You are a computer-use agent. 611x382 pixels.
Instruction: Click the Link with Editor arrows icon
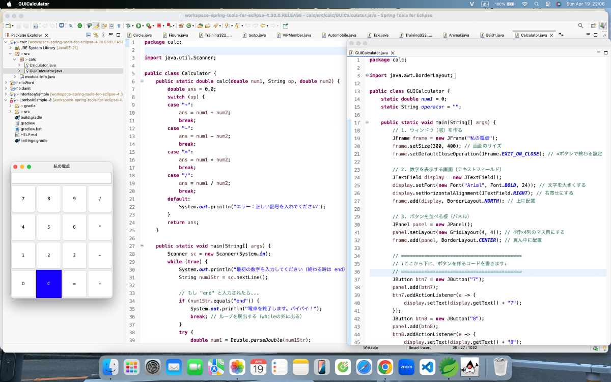[95, 35]
